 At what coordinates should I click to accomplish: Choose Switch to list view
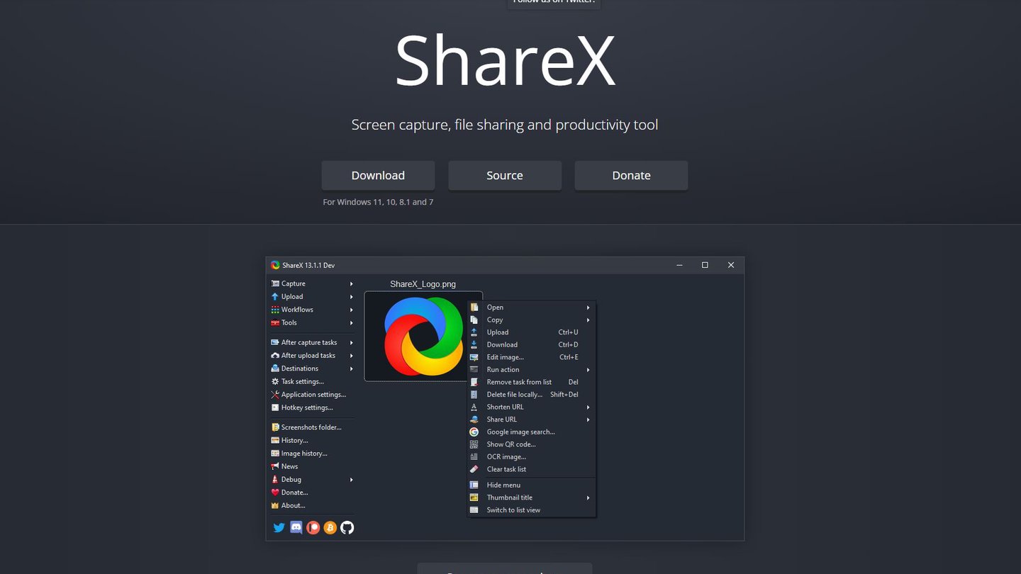pos(532,510)
